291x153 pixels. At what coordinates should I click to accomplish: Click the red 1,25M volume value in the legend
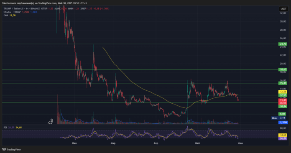(x=26, y=12)
